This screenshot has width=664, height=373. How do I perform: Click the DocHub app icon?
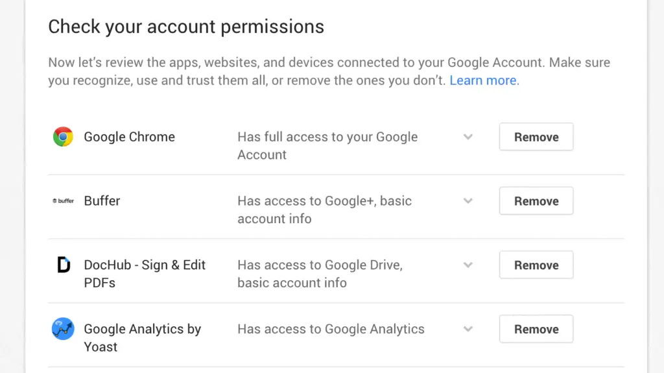[63, 265]
